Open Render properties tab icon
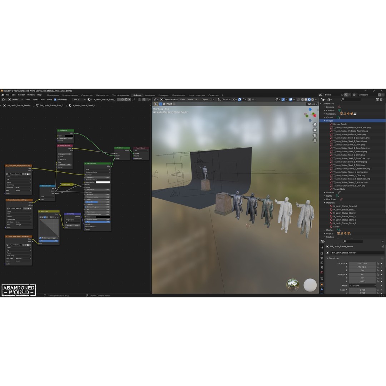The height and width of the screenshot is (386, 386). pos(322,253)
